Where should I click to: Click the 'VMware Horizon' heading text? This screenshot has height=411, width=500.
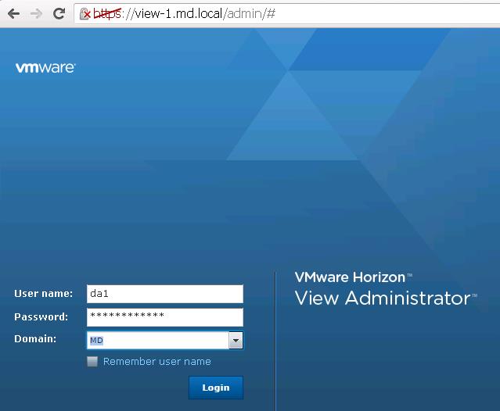click(350, 277)
